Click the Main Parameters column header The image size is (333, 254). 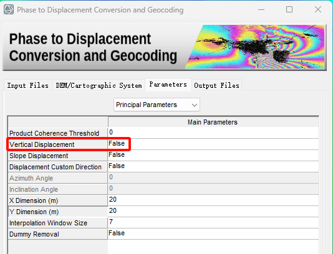click(213, 122)
